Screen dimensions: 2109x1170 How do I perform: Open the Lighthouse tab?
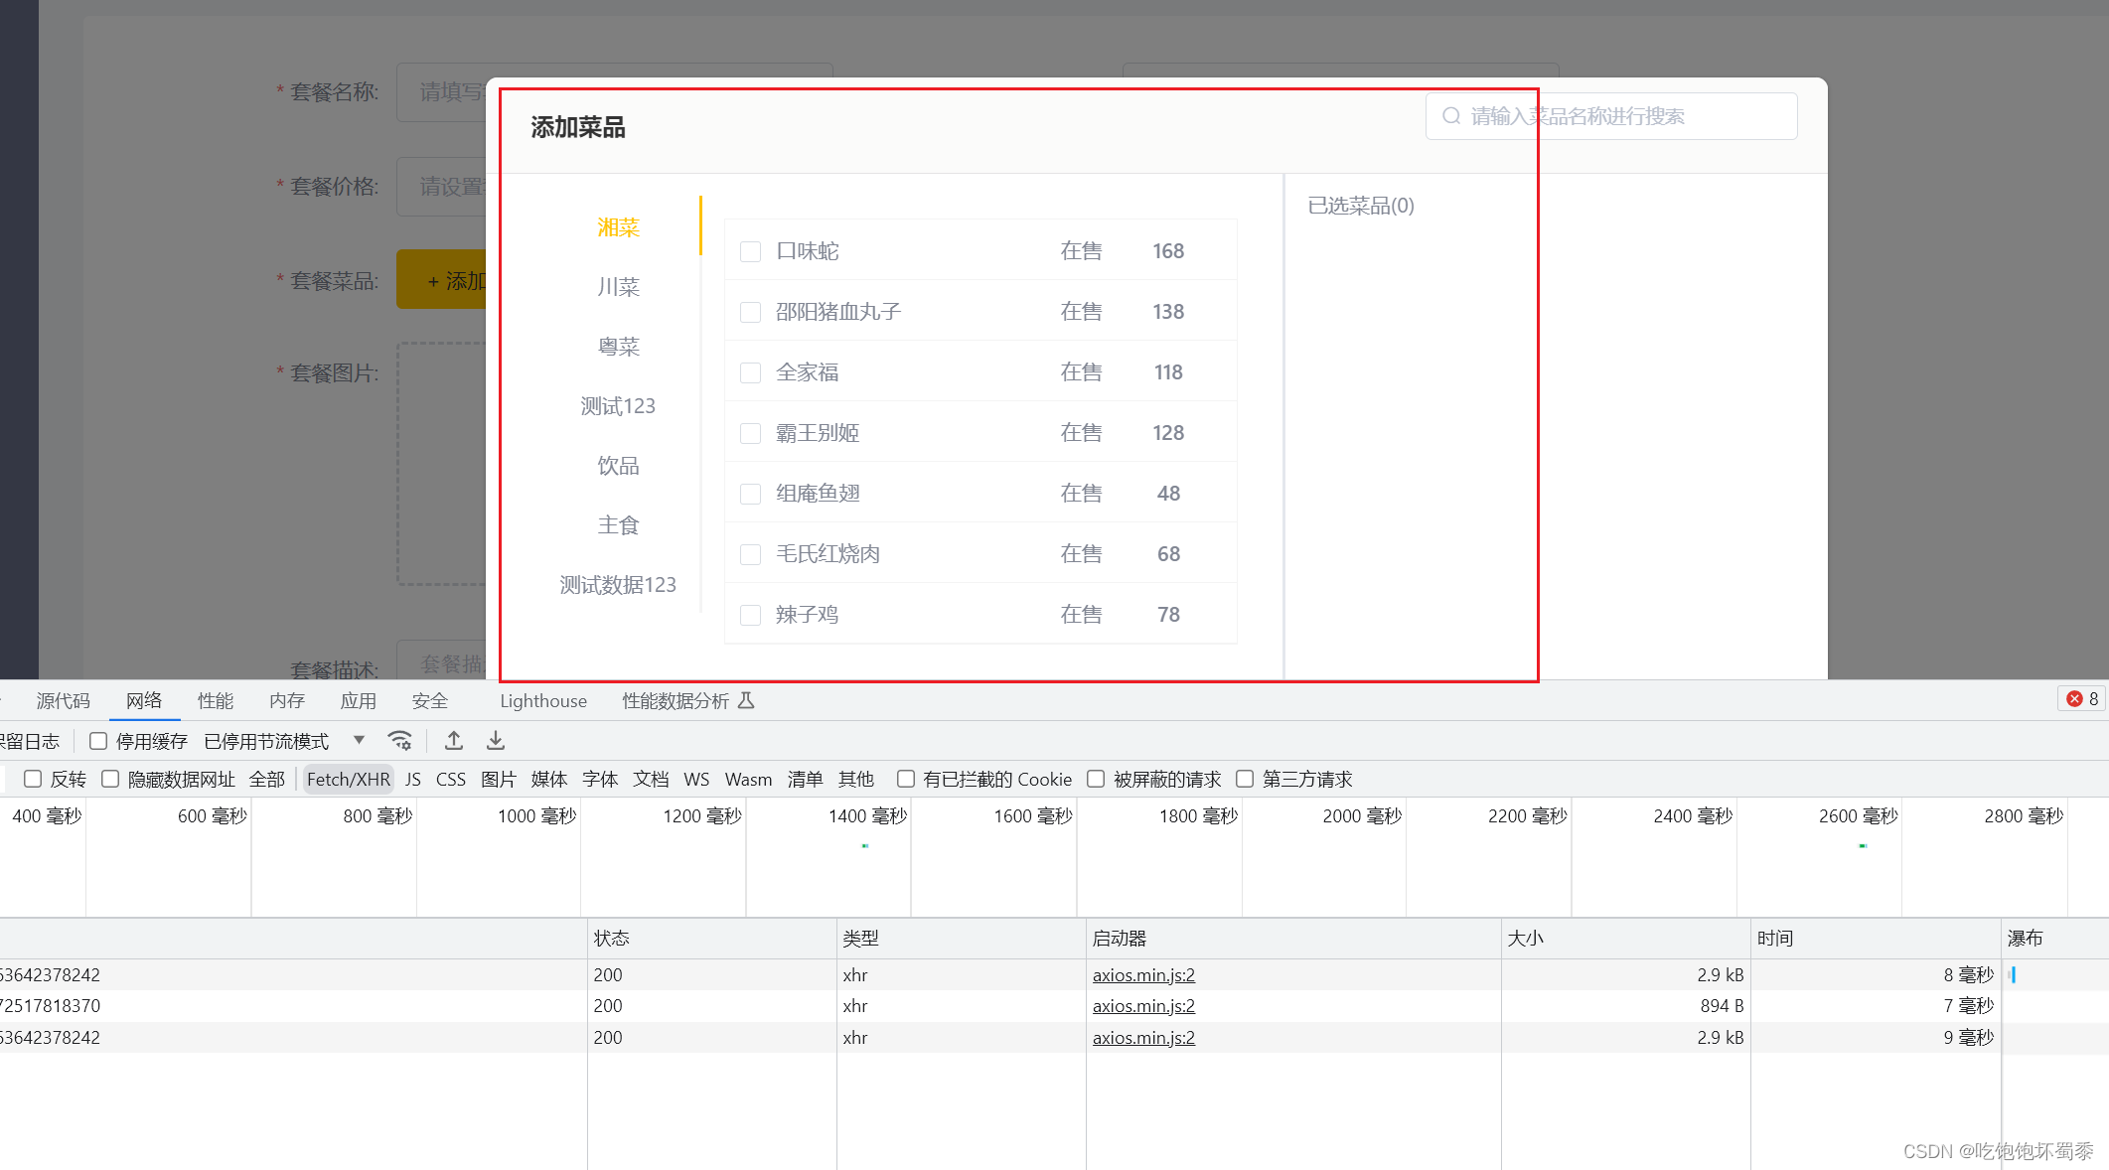coord(542,700)
